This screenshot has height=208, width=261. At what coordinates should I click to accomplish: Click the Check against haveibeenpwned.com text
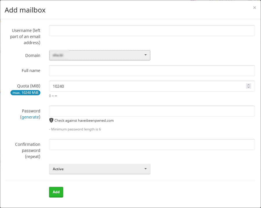pyautogui.click(x=84, y=121)
